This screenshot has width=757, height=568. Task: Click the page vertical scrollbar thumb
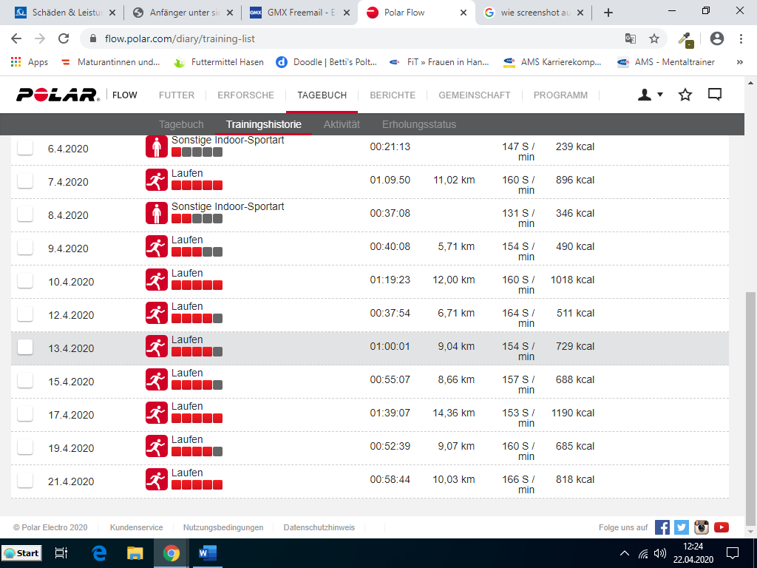(x=751, y=407)
